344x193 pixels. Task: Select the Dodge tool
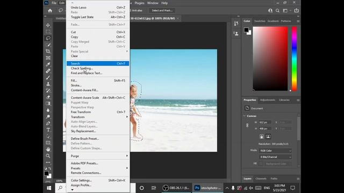(48, 117)
